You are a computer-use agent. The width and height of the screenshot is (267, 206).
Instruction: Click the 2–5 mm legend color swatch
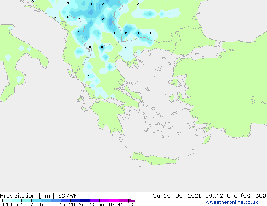click(x=36, y=201)
